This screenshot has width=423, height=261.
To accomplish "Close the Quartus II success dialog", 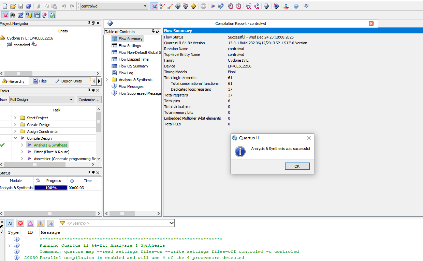I will [309, 138].
